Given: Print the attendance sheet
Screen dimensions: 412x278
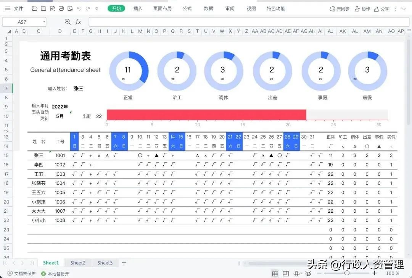Looking at the screenshot, I should tap(61, 8).
